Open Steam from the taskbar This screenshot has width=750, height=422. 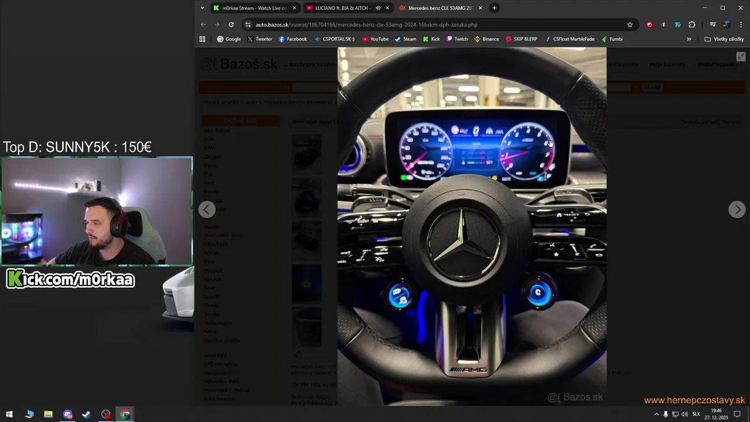coord(86,414)
